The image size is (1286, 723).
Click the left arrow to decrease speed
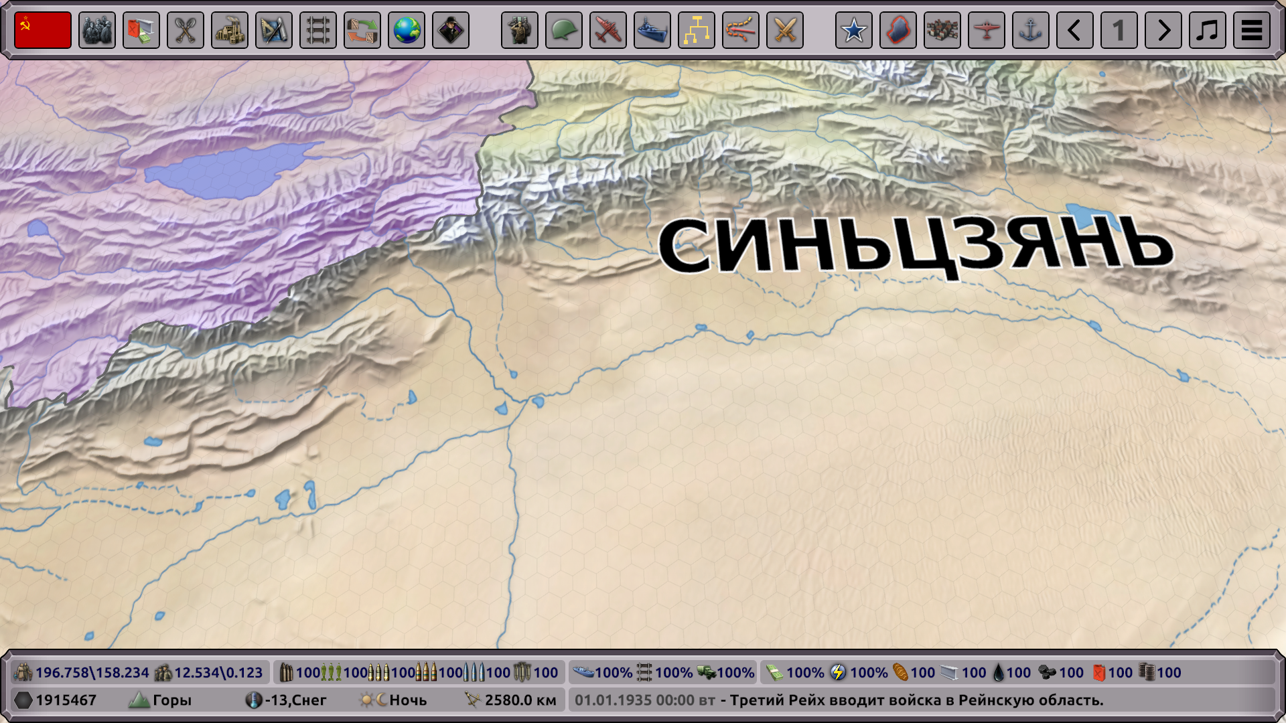[1075, 30]
